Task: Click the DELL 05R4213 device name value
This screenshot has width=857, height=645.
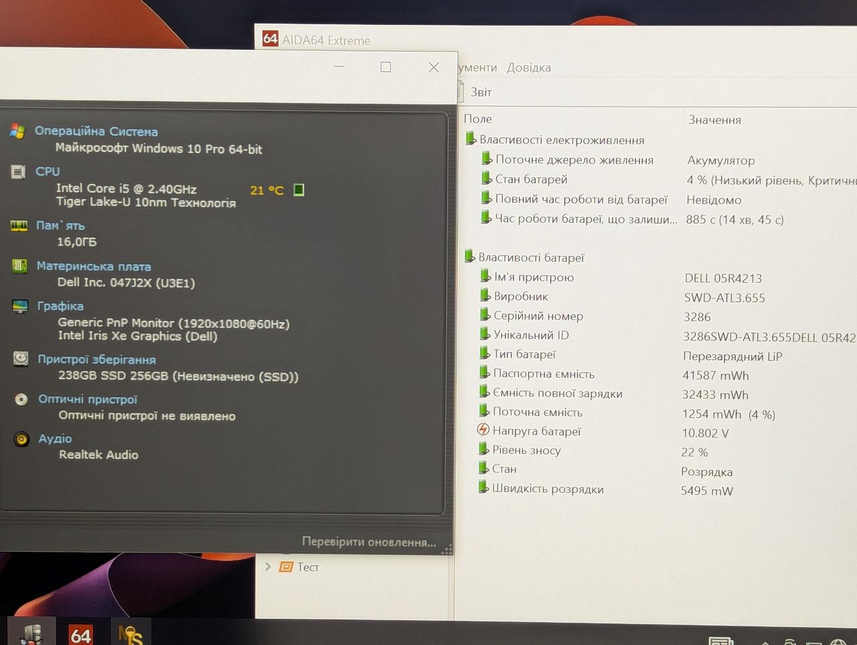Action: tap(723, 278)
